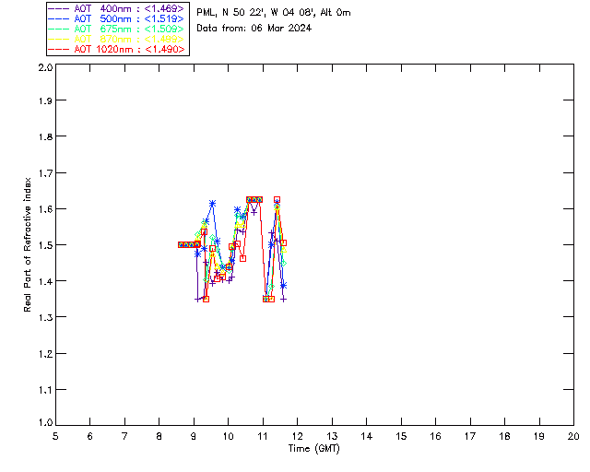Click the 'Data from: 06 Mar 2024' label
The image size is (590, 472).
pyautogui.click(x=254, y=29)
